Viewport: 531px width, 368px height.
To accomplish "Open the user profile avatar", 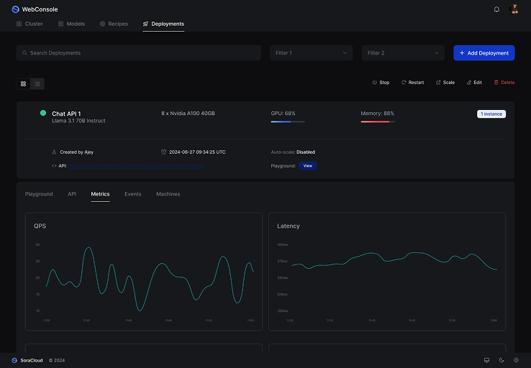I will [x=514, y=9].
